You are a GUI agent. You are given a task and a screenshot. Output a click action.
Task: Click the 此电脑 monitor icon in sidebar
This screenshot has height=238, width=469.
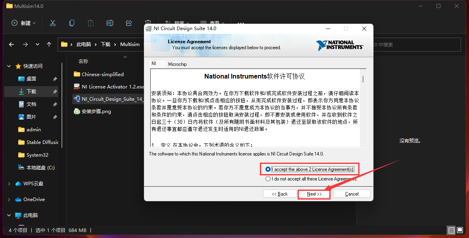[18, 215]
